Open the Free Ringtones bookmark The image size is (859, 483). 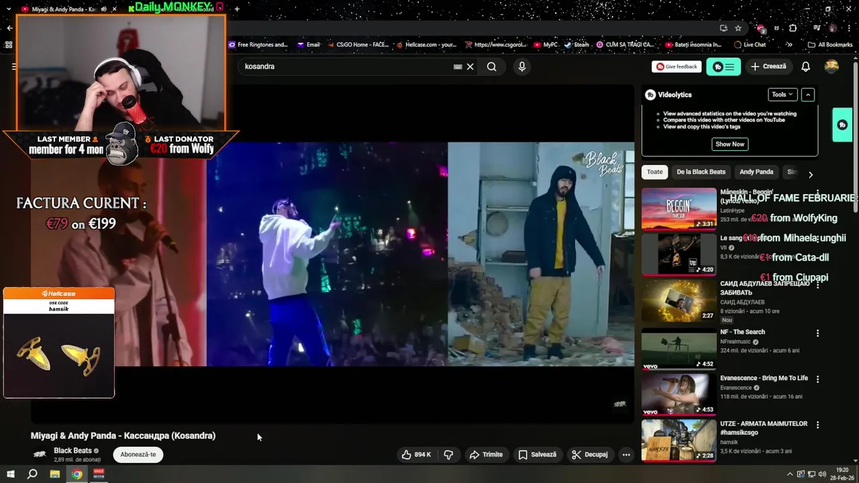(x=258, y=45)
